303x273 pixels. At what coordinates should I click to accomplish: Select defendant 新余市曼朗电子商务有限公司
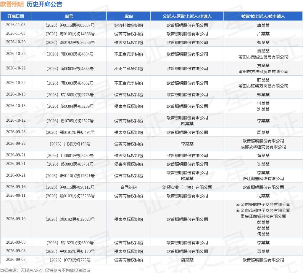click(263, 204)
